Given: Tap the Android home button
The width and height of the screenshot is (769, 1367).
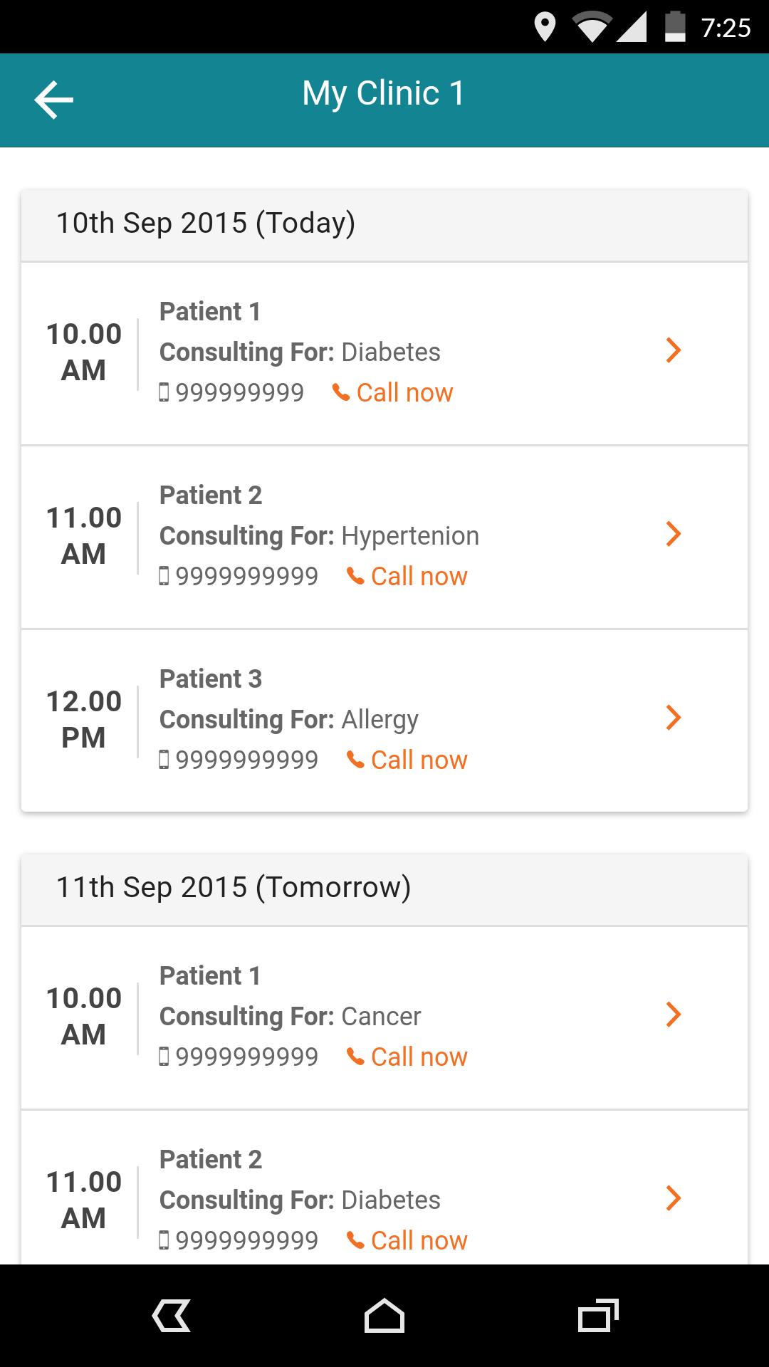Looking at the screenshot, I should click(384, 1315).
